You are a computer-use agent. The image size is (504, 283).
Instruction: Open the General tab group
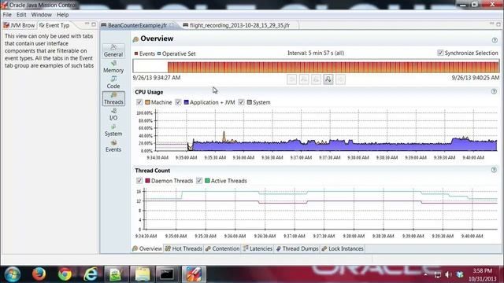tap(113, 51)
